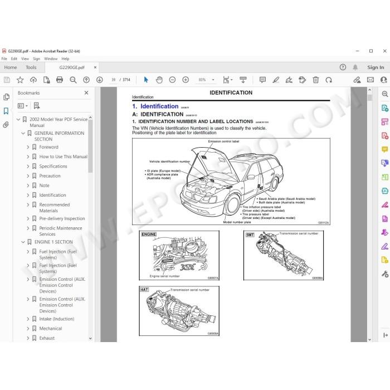The height and width of the screenshot is (390, 390).
Task: Open the Exhaust bookmark
Action: click(47, 338)
